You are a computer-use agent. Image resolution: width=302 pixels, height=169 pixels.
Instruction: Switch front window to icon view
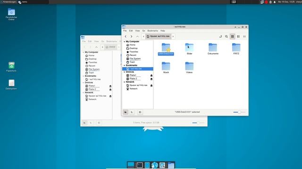(x=233, y=37)
